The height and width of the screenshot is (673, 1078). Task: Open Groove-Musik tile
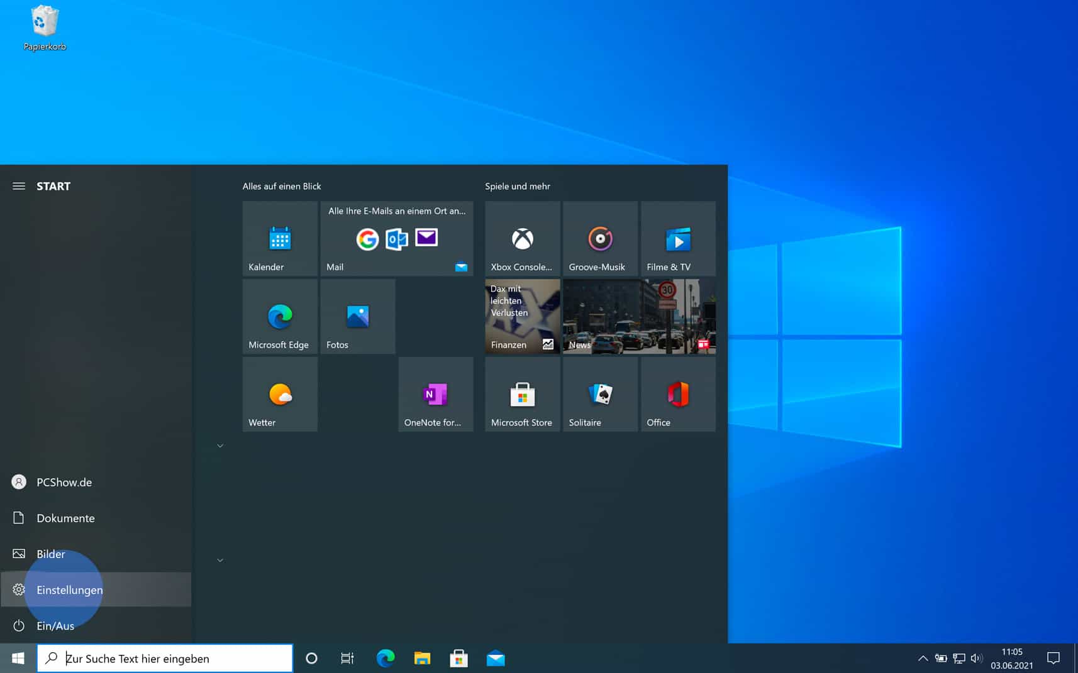click(x=600, y=238)
